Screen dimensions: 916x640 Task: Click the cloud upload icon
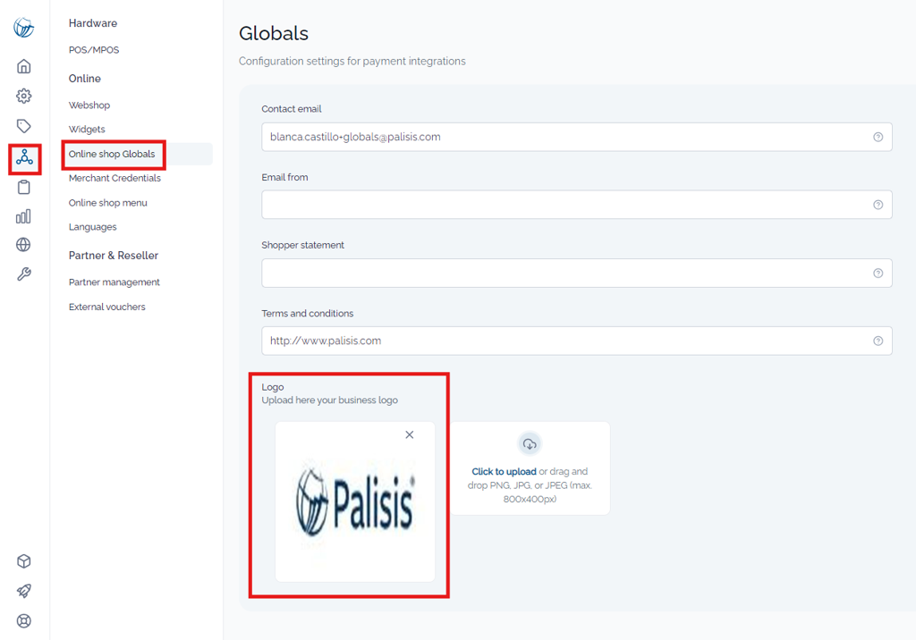(x=530, y=444)
